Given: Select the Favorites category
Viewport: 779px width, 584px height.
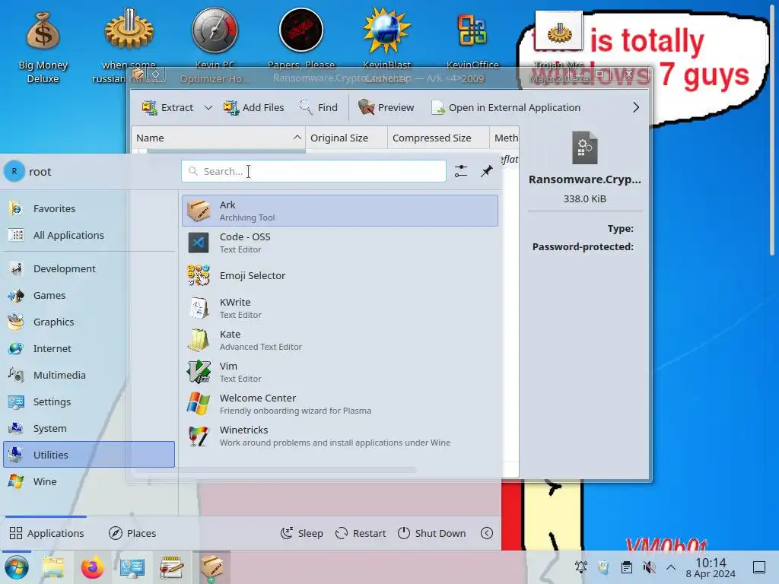Looking at the screenshot, I should coord(90,208).
